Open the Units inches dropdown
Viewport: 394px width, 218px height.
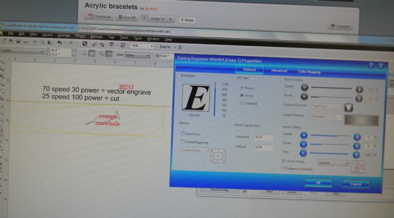(x=137, y=55)
